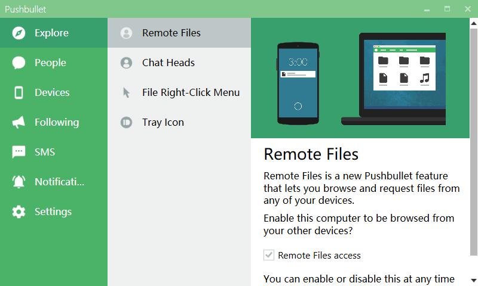Switch to the Following section
Image resolution: width=478 pixels, height=286 pixels.
57,122
